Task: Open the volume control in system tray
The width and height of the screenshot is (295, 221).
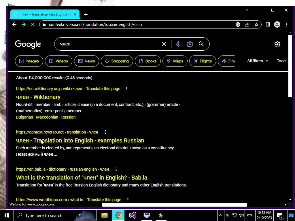Action: pyautogui.click(x=241, y=215)
